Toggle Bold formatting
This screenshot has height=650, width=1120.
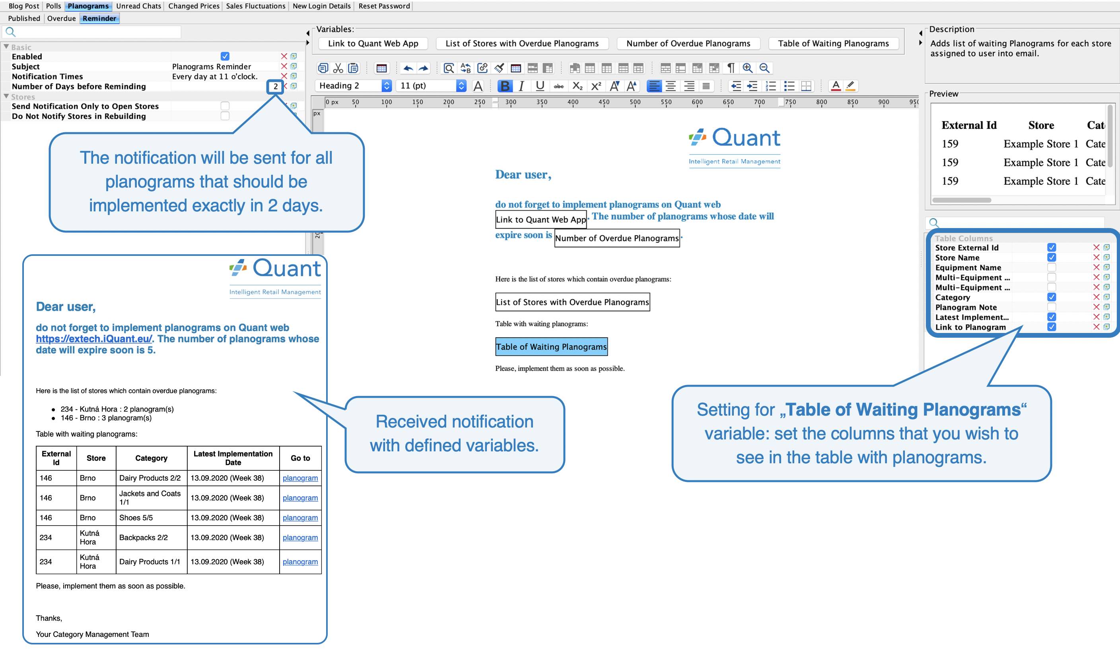click(x=505, y=86)
